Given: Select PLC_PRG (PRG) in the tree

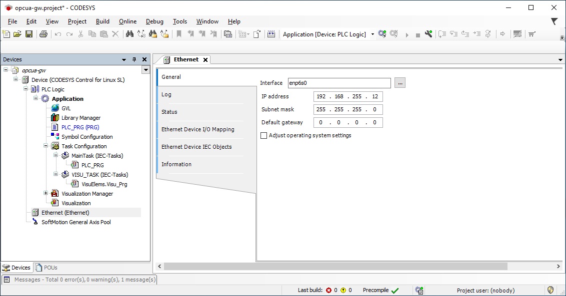Looking at the screenshot, I should pyautogui.click(x=80, y=127).
